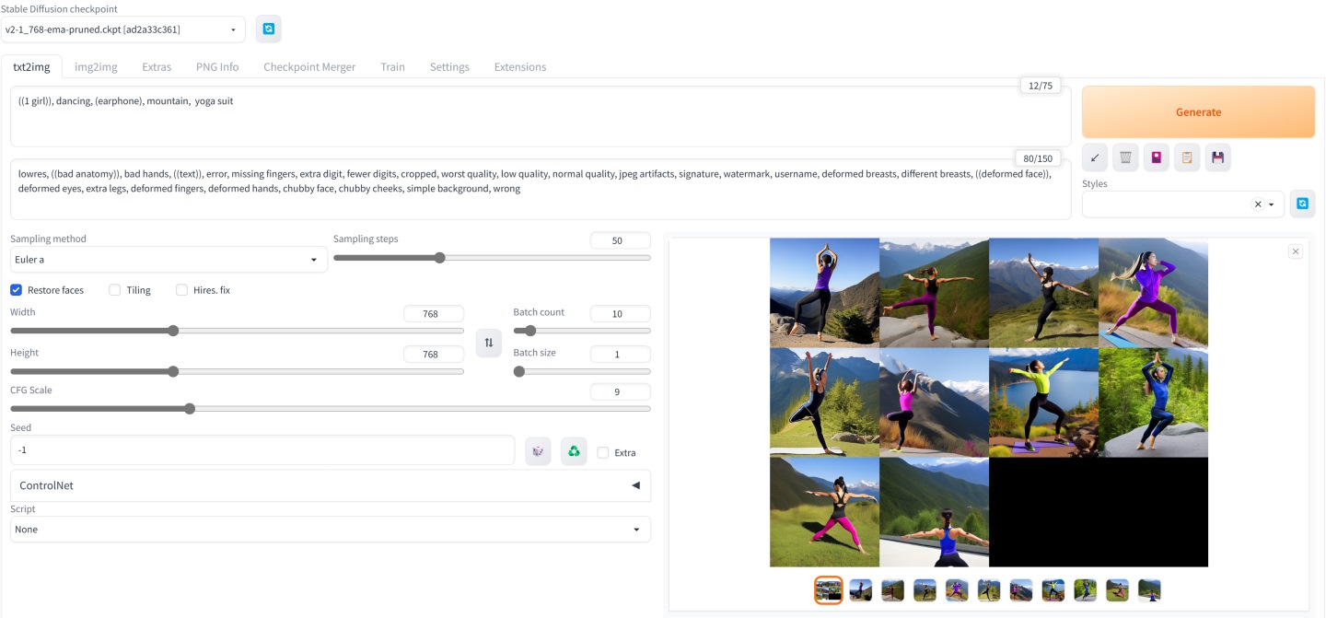Click the green recycle seed icon

(x=574, y=451)
